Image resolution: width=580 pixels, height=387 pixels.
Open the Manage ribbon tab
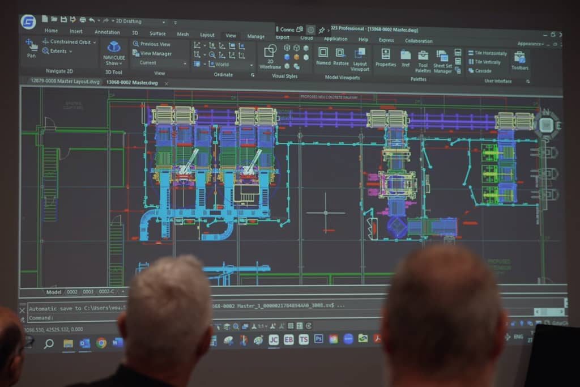point(255,37)
